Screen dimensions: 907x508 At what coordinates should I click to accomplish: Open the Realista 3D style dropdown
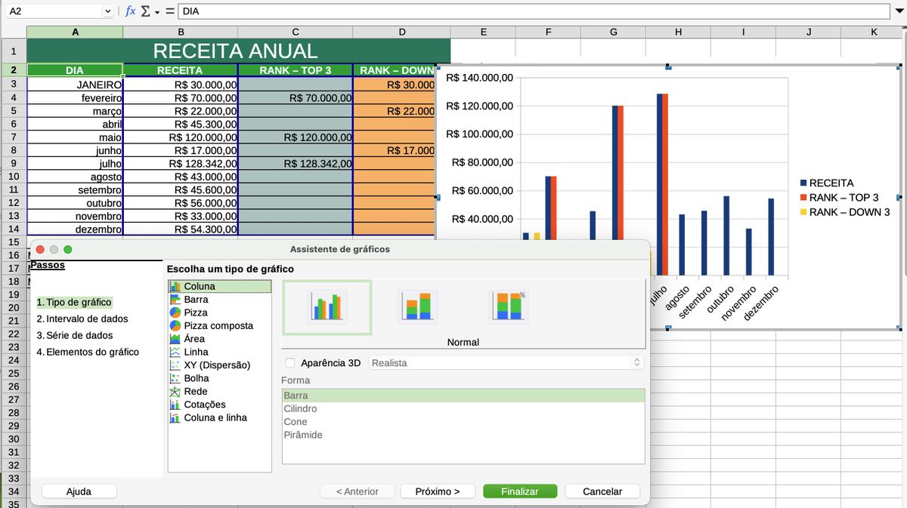pyautogui.click(x=506, y=363)
